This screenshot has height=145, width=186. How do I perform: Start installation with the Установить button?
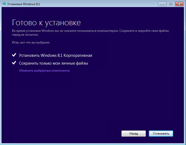tap(161, 134)
